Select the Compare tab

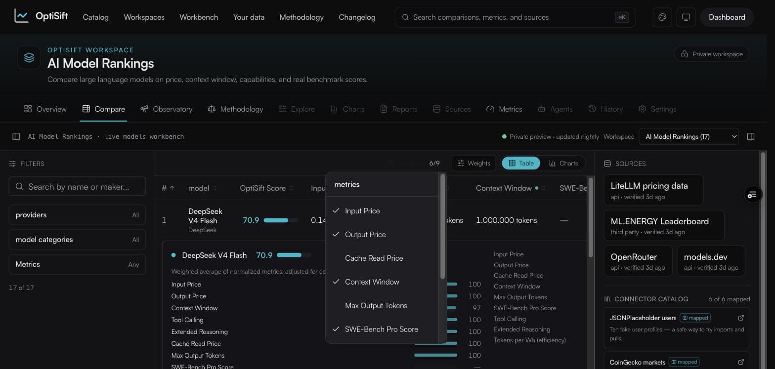click(x=104, y=109)
